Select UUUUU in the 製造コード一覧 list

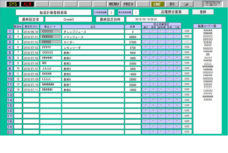207,91
